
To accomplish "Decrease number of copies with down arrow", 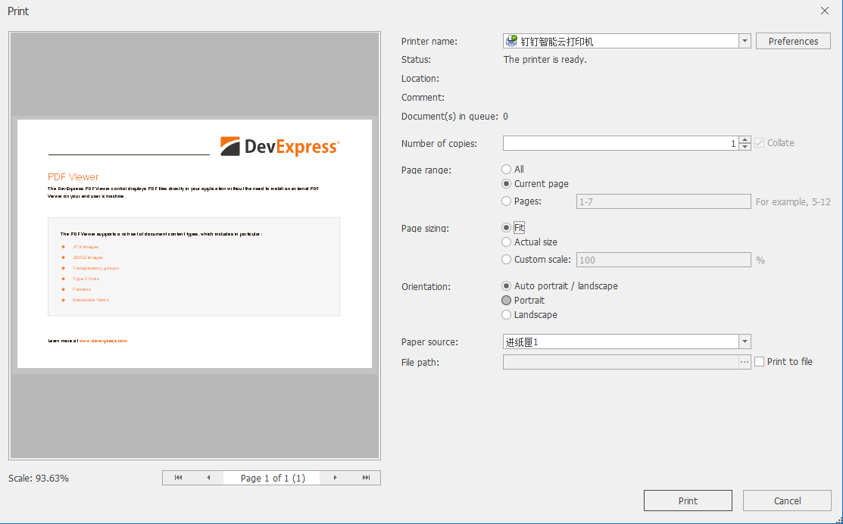I will [743, 145].
